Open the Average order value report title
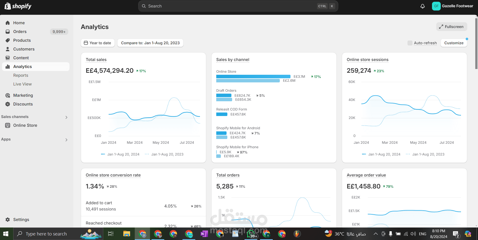 click(x=366, y=175)
